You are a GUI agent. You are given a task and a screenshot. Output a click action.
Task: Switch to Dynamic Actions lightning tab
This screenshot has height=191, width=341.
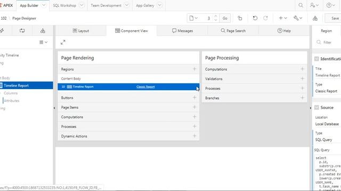[2, 31]
